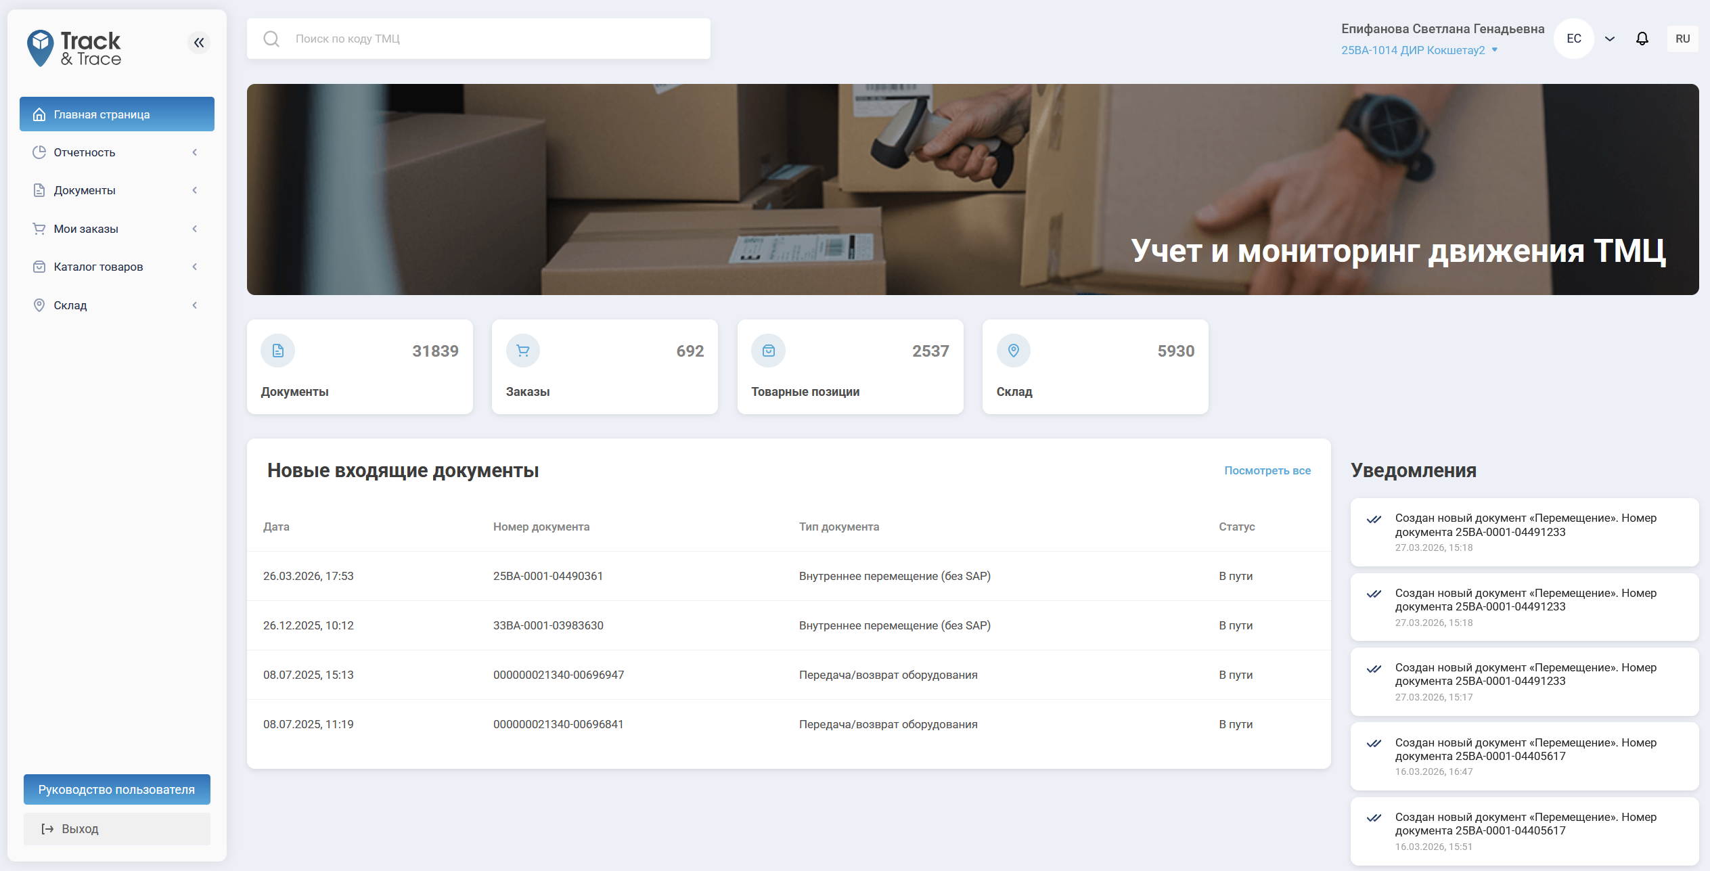Go to Главная страница menu item

click(116, 114)
